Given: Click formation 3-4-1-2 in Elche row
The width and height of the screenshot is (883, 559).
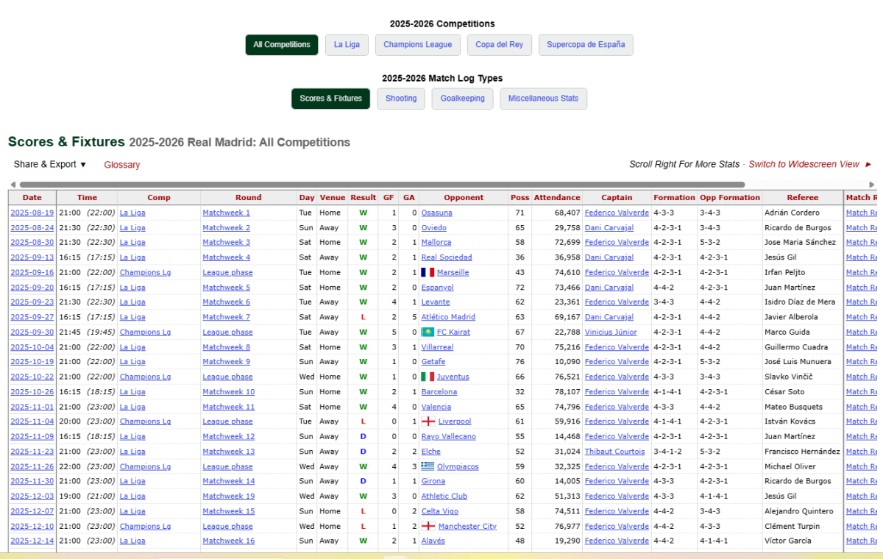Looking at the screenshot, I should pos(668,452).
